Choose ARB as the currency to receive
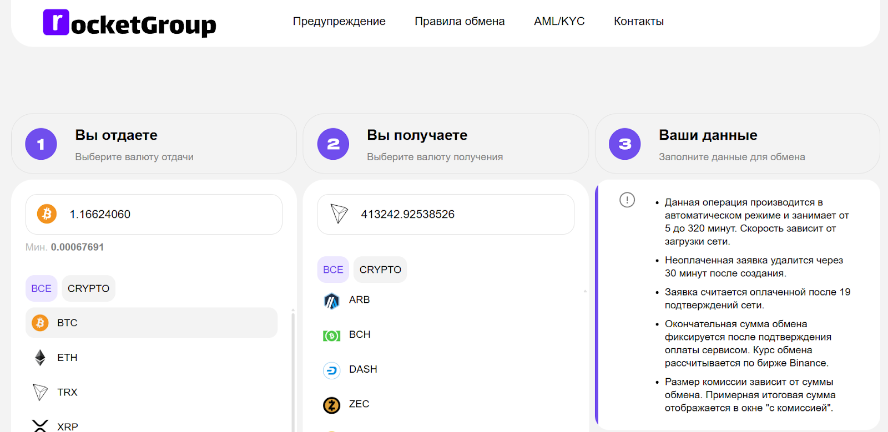888x432 pixels. [443, 300]
